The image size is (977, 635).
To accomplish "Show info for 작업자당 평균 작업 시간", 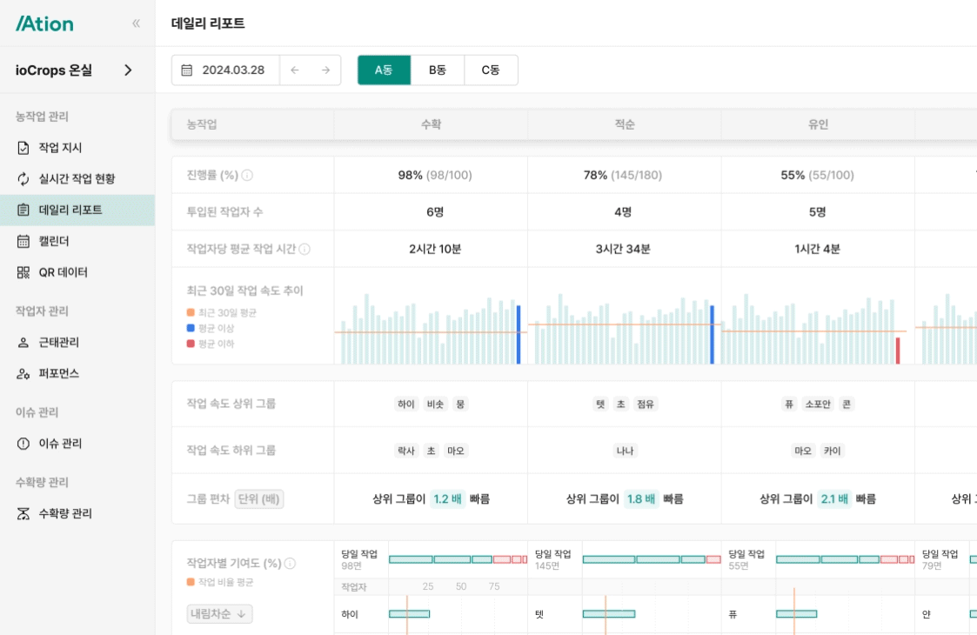I will coord(304,250).
